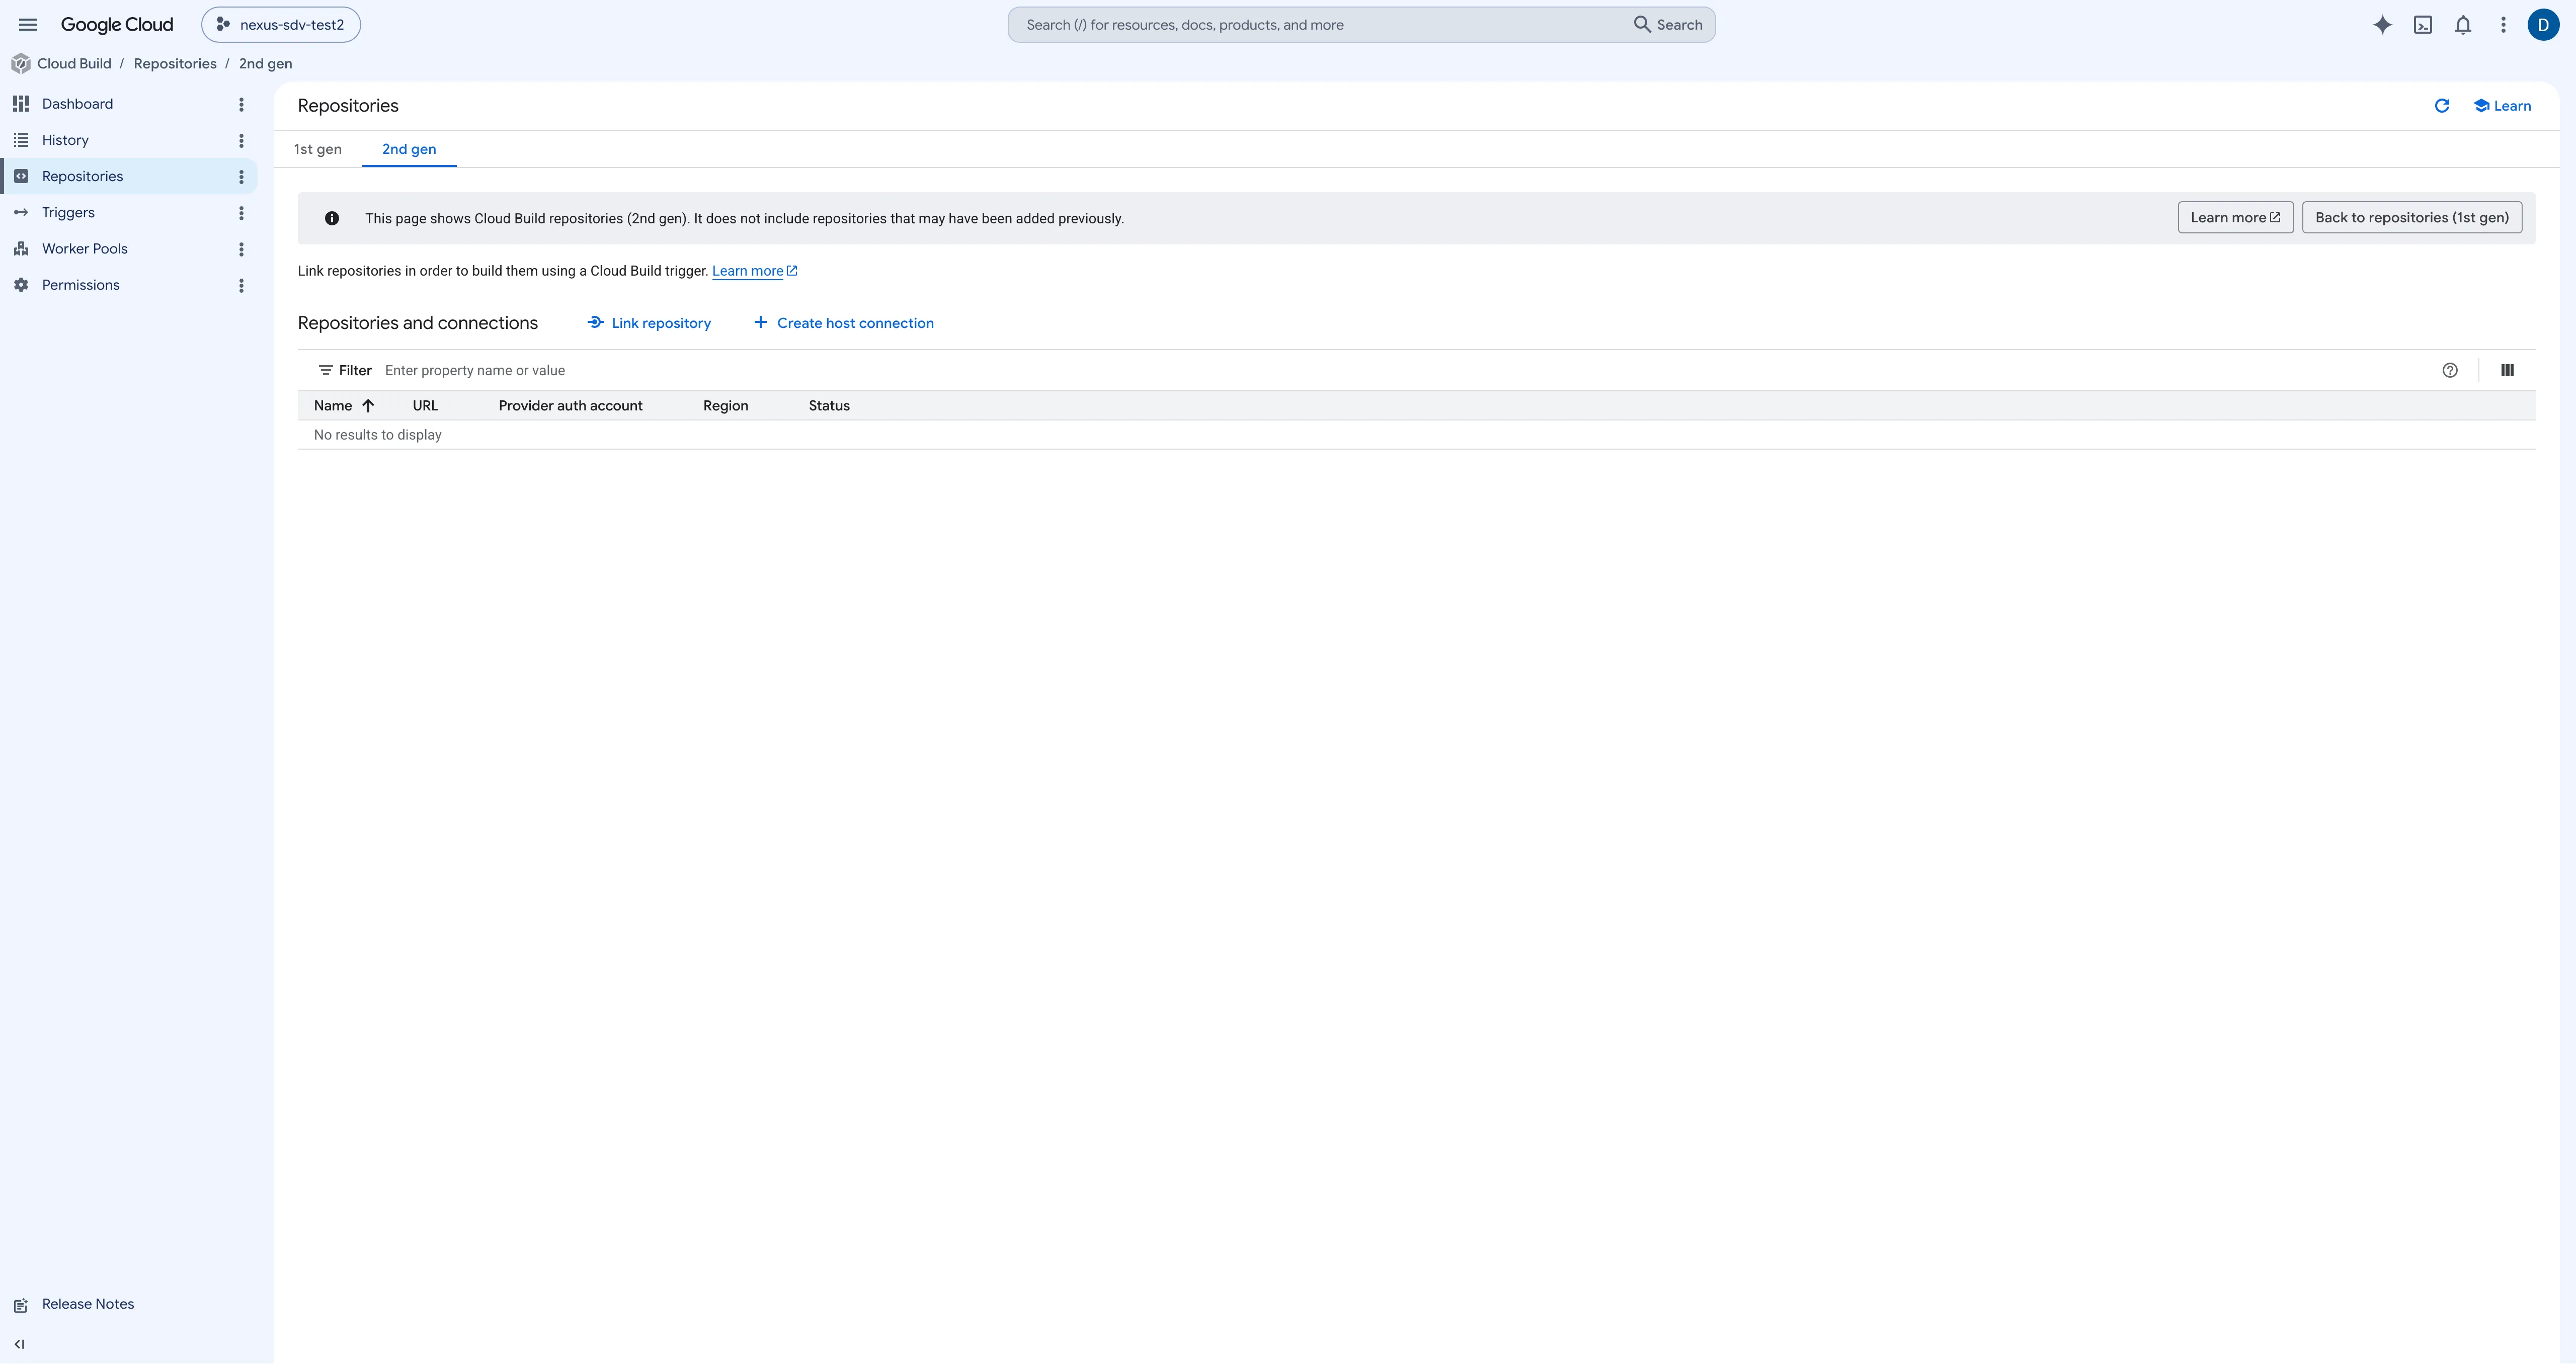Open the filter help question mark icon
The image size is (2576, 1364).
[x=2449, y=370]
